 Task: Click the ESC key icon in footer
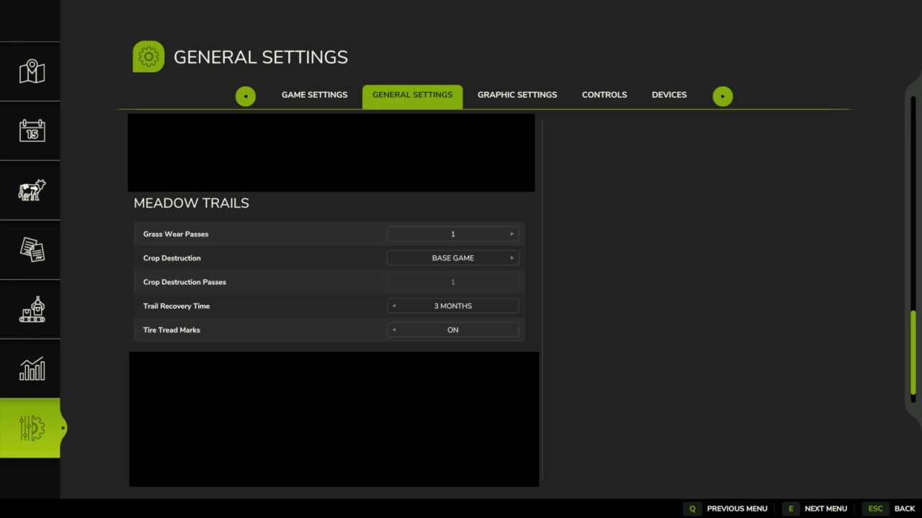coord(875,509)
